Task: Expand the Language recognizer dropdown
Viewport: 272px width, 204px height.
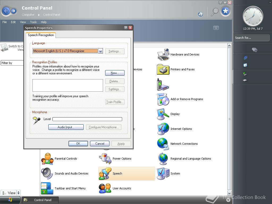Action: 101,51
